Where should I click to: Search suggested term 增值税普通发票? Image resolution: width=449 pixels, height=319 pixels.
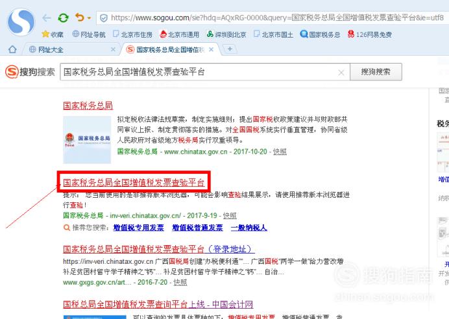[197, 228]
